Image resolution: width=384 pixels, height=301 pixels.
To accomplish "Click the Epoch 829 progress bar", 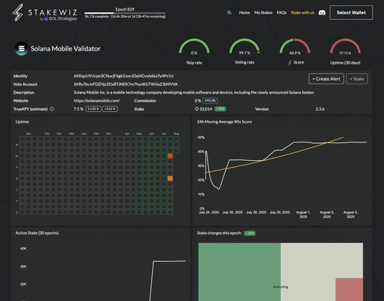I will [x=125, y=13].
